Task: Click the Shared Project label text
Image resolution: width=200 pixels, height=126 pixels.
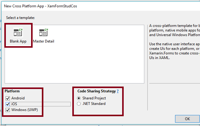Action: pyautogui.click(x=94, y=98)
